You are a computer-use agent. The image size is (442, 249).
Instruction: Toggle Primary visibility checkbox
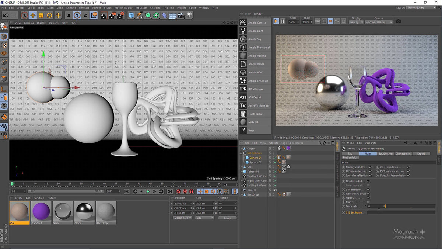371,167
